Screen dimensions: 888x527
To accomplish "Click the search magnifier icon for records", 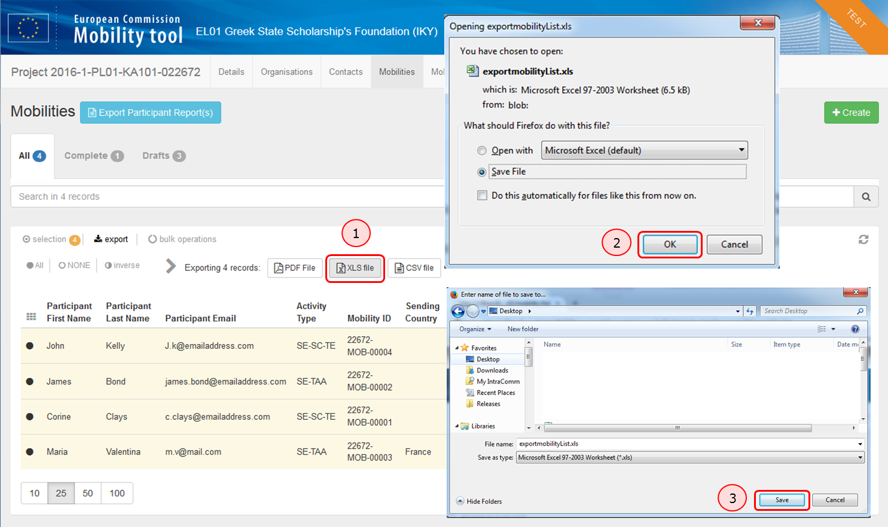I will point(866,197).
